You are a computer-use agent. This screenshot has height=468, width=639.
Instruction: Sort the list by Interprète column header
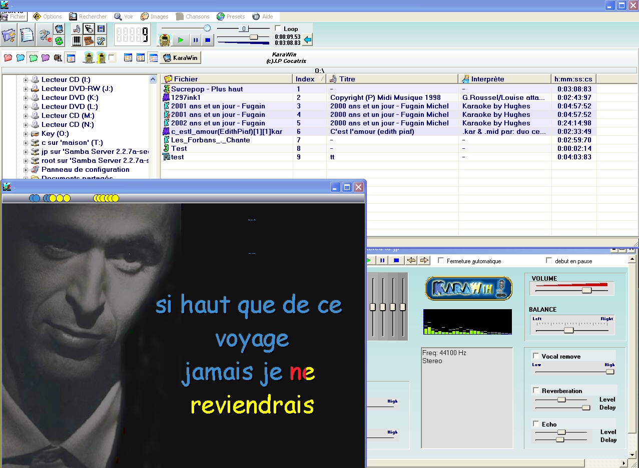[x=505, y=79]
